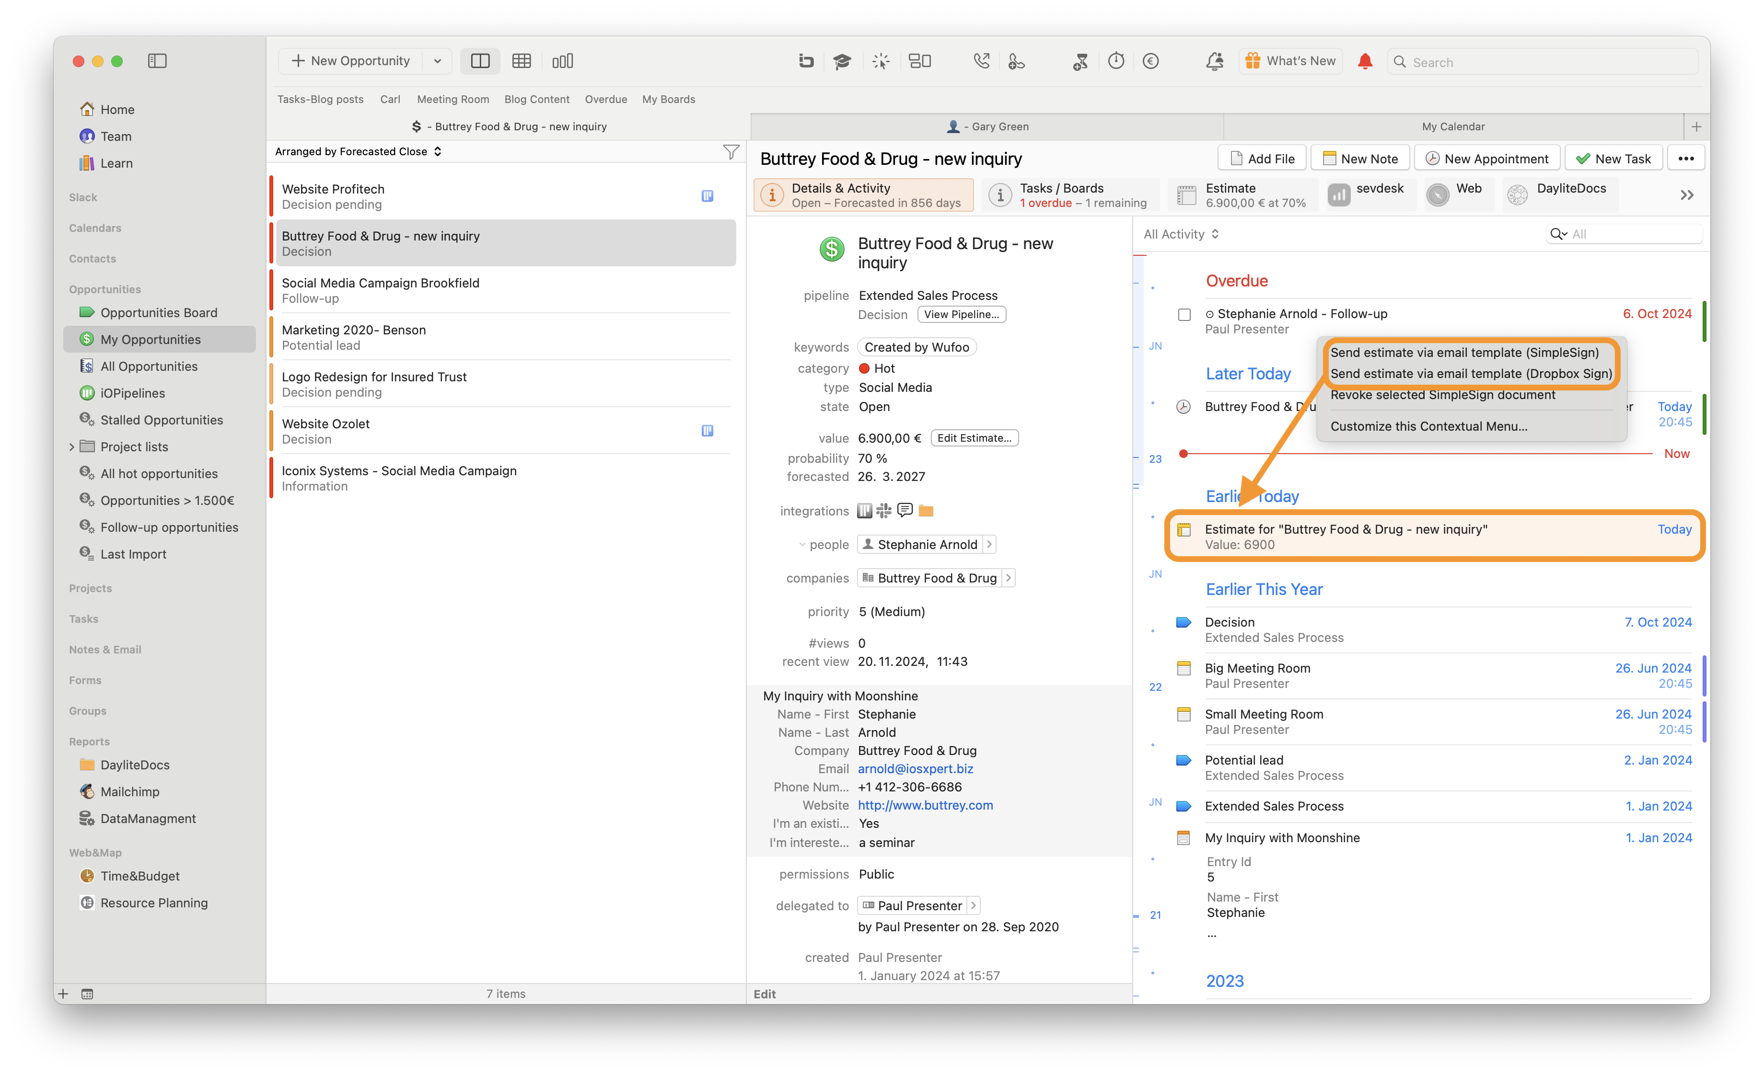Open the Overdue saved filter
Viewport: 1764px width, 1075px height.
point(606,100)
